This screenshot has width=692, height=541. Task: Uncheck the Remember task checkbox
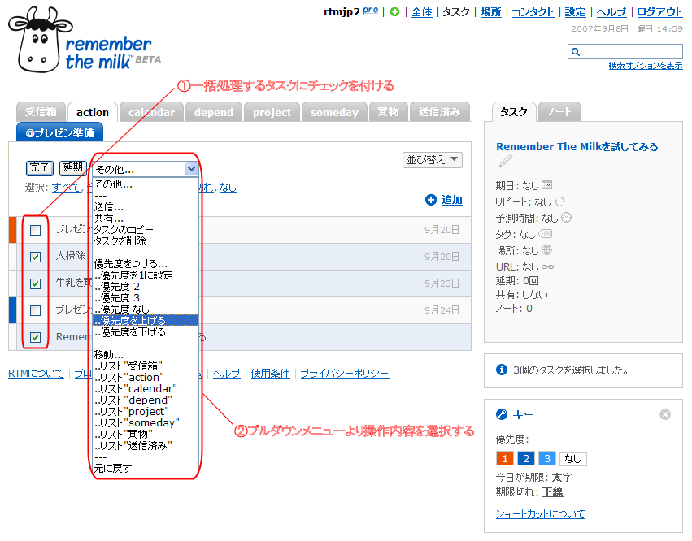[x=35, y=337]
